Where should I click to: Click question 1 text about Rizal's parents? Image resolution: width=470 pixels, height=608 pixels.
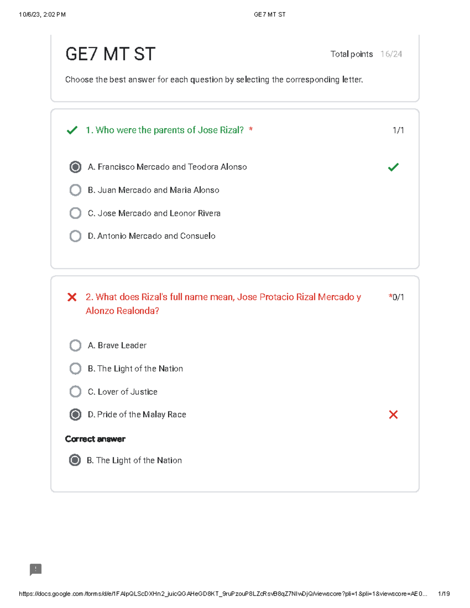[x=164, y=130]
